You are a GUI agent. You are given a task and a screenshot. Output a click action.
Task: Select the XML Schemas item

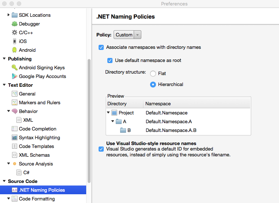(x=34, y=155)
